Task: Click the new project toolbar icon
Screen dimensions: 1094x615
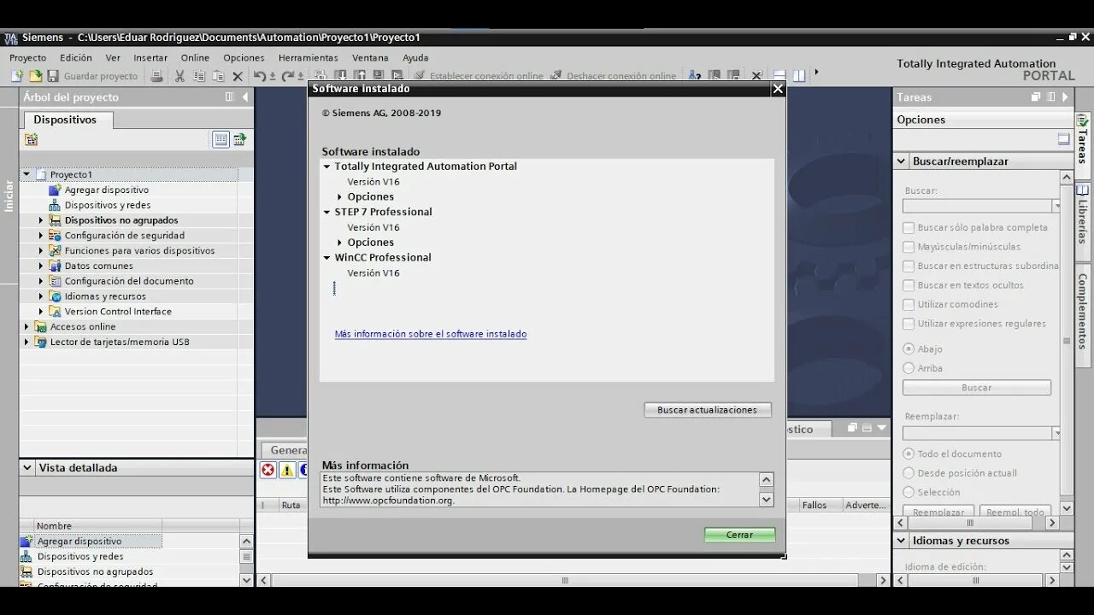Action: (x=16, y=76)
